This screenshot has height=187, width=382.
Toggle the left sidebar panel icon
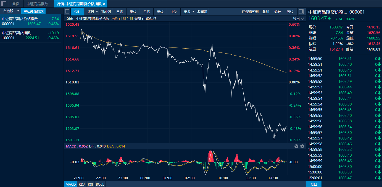click(x=4, y=4)
